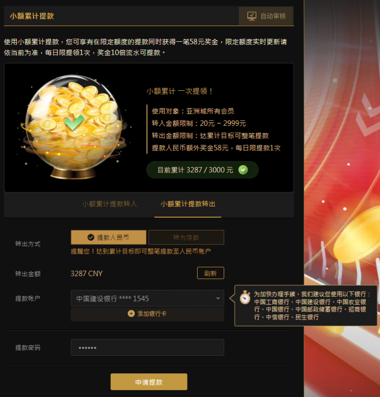380x397 pixels.
Task: Click the golden coin globe image
Action: click(74, 126)
